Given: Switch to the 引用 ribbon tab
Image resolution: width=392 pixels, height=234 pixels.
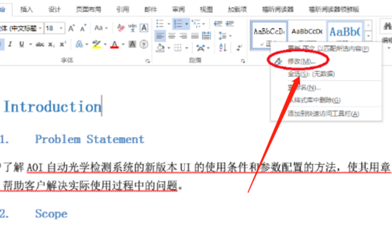Looking at the screenshot, I should [123, 9].
